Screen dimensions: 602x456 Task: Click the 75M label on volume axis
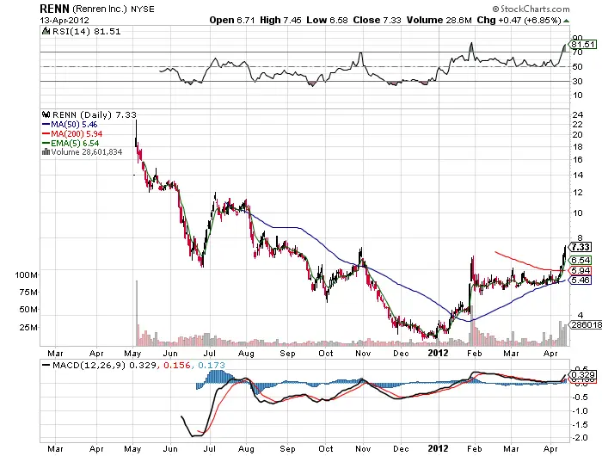[28, 293]
